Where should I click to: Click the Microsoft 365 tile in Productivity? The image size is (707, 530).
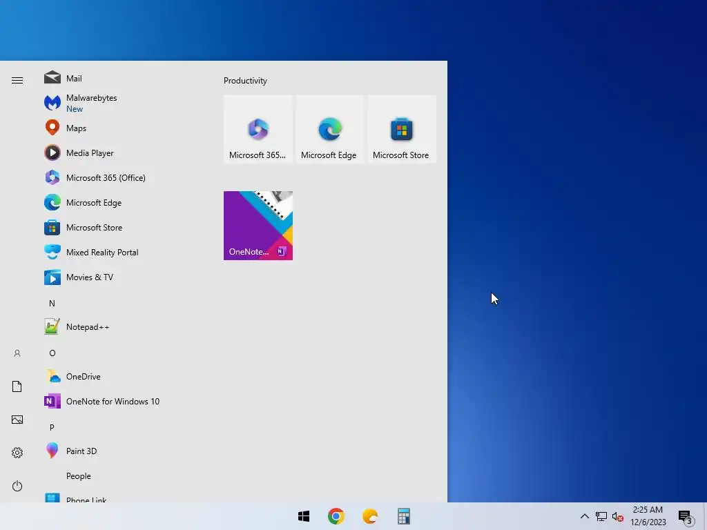(x=258, y=129)
